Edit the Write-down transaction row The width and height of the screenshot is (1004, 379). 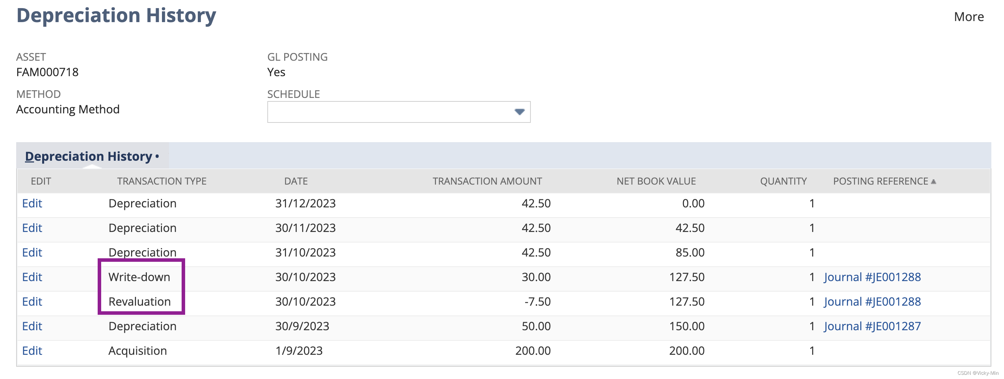point(32,277)
